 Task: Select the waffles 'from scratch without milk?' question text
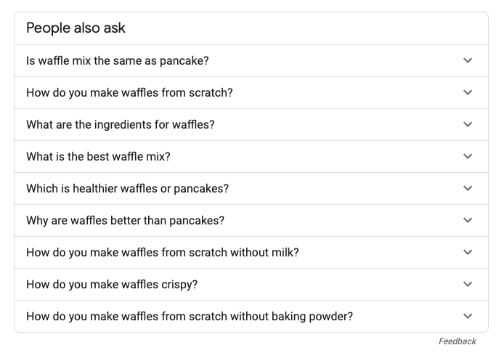point(163,253)
